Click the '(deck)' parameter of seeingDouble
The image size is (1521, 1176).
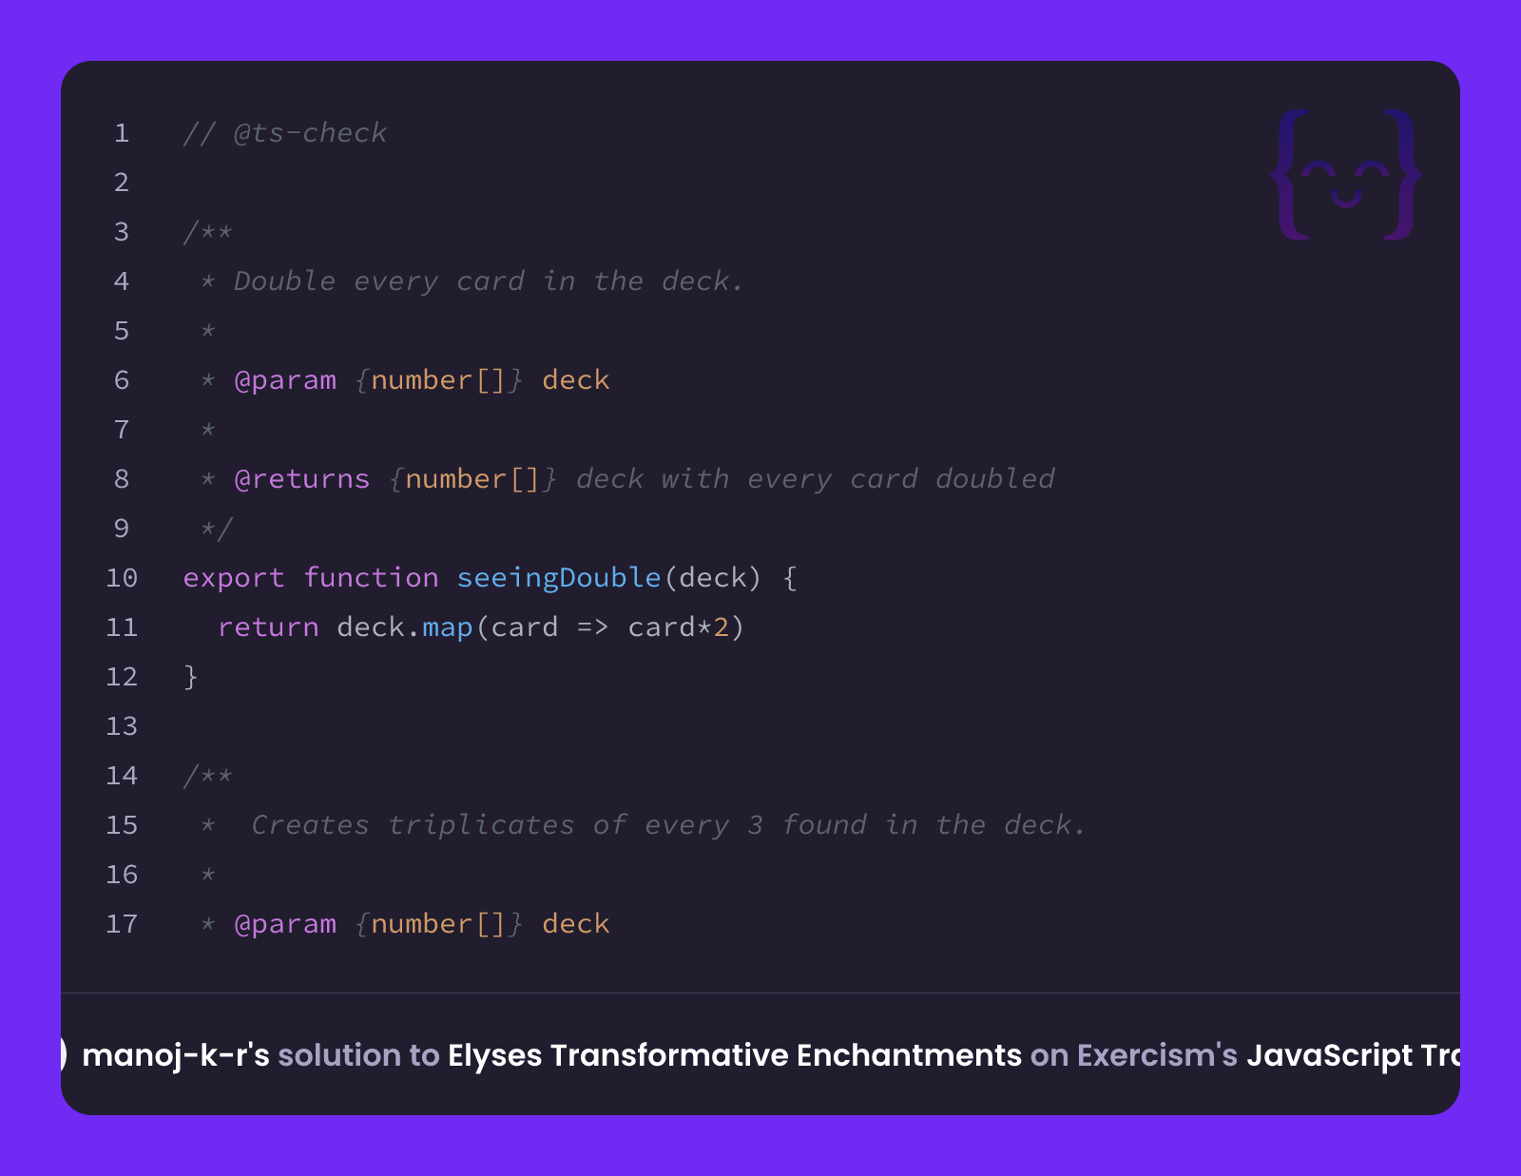713,578
